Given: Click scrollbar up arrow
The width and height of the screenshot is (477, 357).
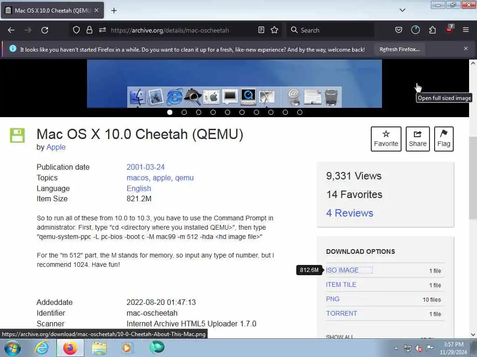Looking at the screenshot, I should pyautogui.click(x=473, y=63).
